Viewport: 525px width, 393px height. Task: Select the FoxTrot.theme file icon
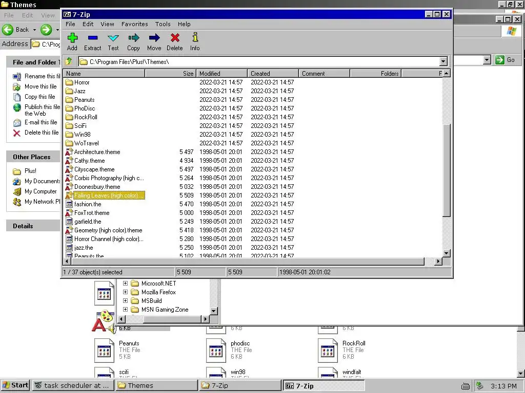coord(69,212)
